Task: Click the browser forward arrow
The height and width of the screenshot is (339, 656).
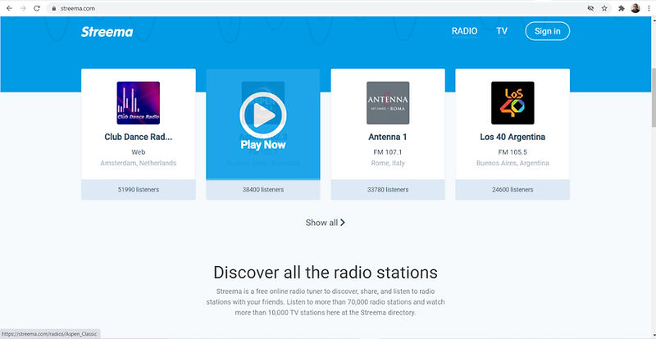Action: 23,8
